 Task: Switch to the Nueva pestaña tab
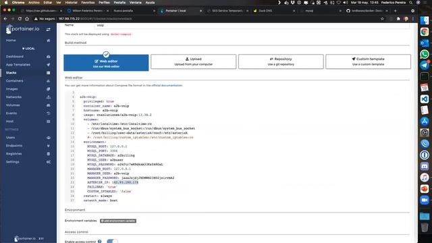click(134, 11)
